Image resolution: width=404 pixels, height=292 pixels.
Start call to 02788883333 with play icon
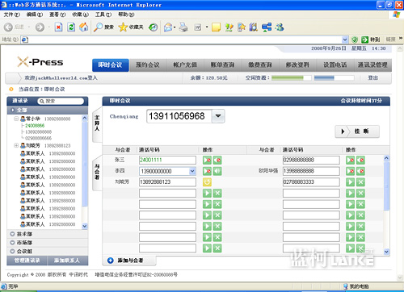350,182
